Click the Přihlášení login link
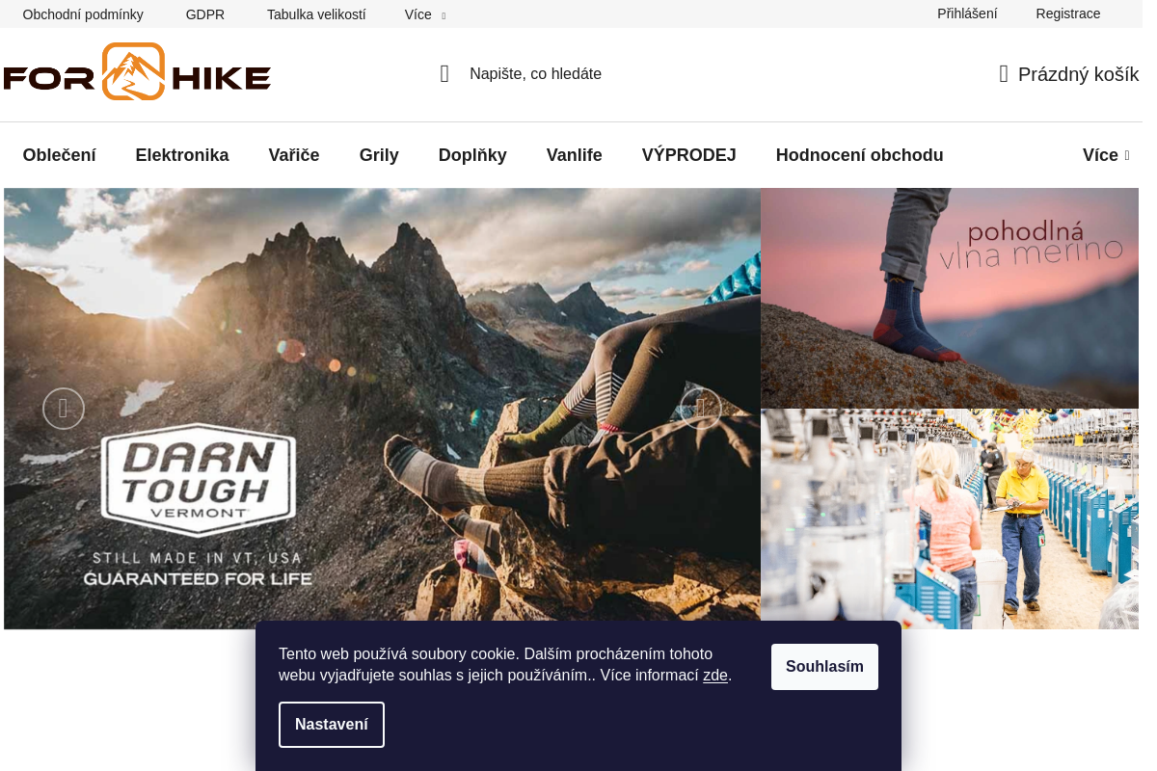 point(967,13)
